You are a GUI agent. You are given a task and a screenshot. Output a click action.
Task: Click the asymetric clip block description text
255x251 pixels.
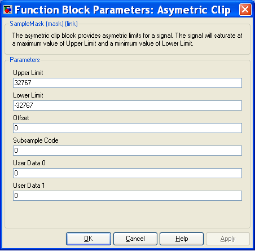[x=127, y=39]
